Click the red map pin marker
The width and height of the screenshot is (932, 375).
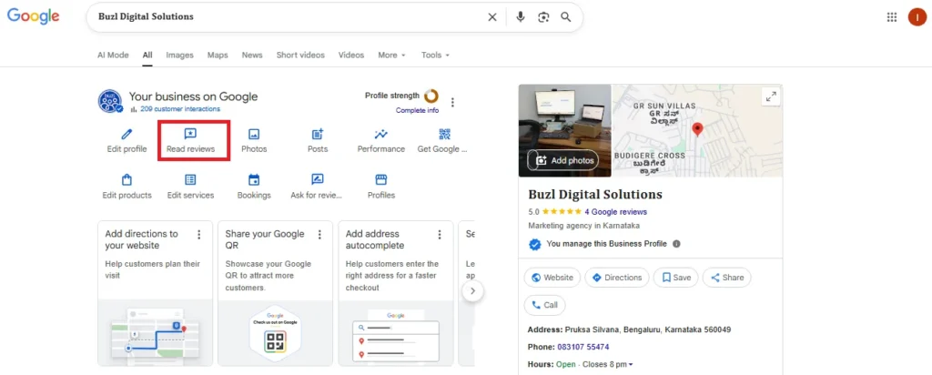(698, 129)
